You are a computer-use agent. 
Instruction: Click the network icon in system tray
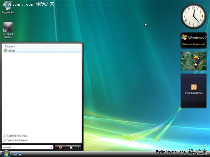(x=191, y=154)
